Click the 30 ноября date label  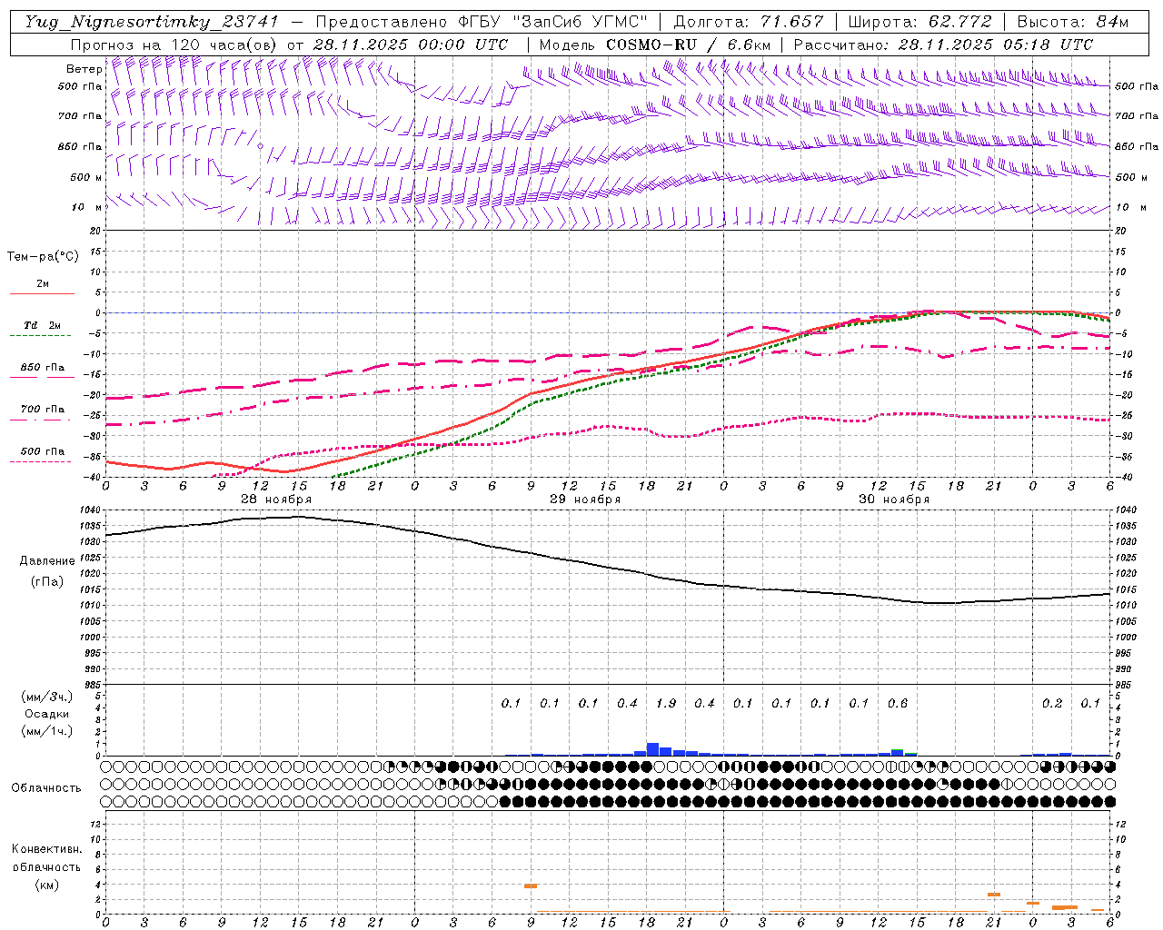[894, 500]
